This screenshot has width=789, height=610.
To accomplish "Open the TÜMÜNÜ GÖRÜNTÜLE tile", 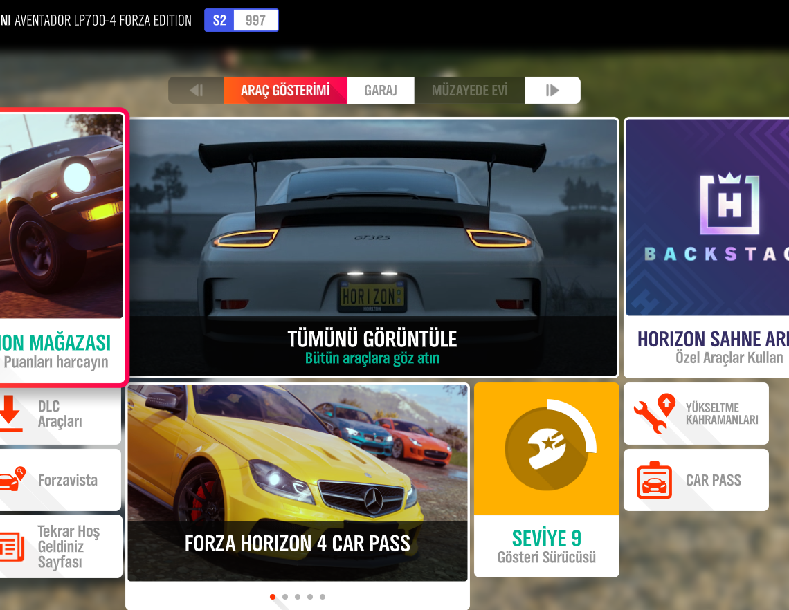I will click(373, 247).
